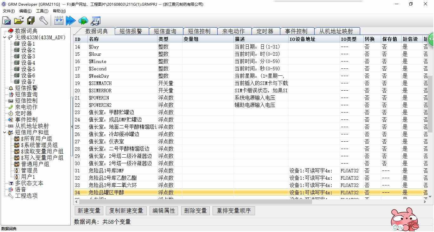
Task: Click the 删除变量 button
Action: tap(195, 211)
